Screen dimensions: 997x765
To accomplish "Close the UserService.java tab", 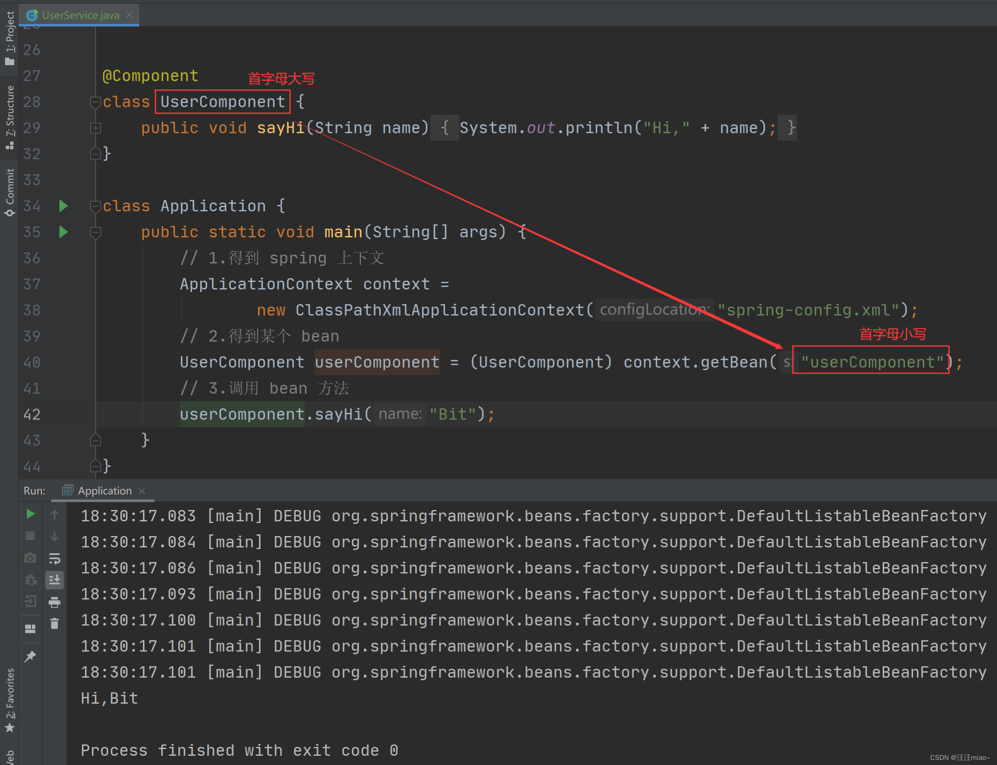I will (x=129, y=15).
